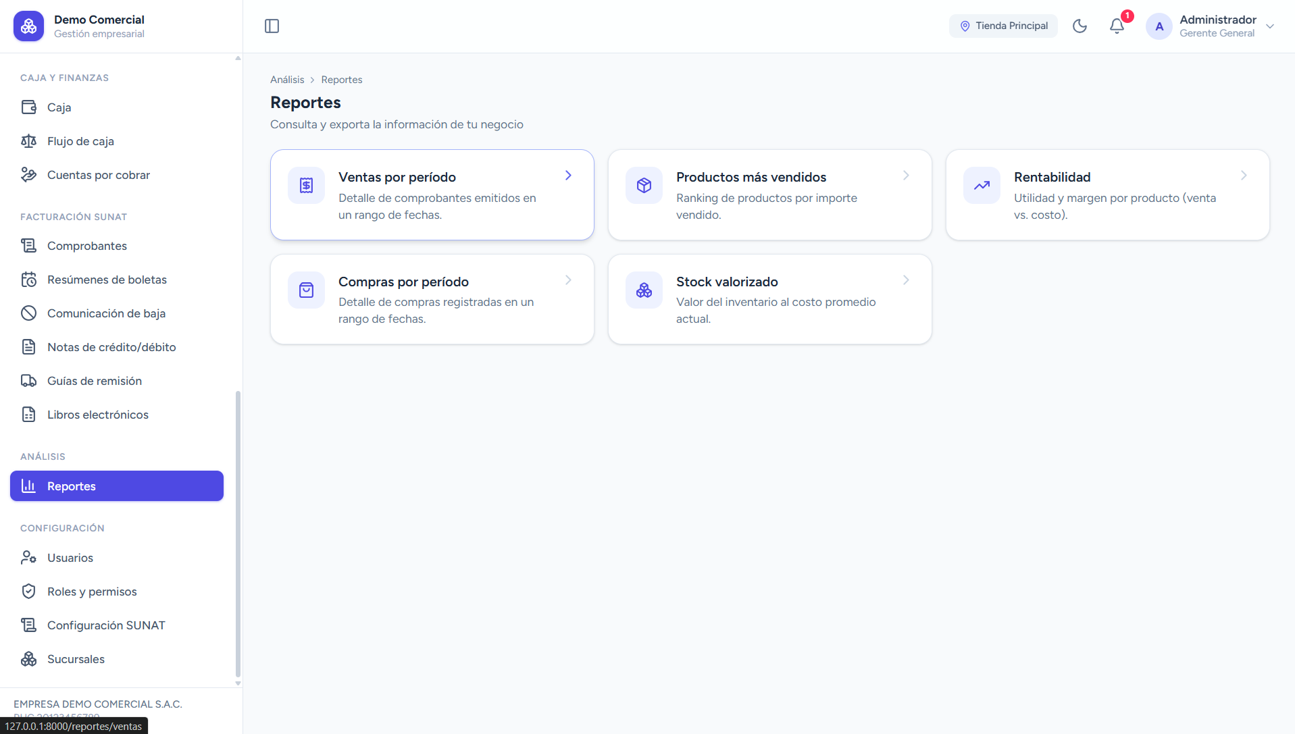Screen dimensions: 1295x734
Task: Click the Reportes breadcrumb text
Action: [x=342, y=80]
